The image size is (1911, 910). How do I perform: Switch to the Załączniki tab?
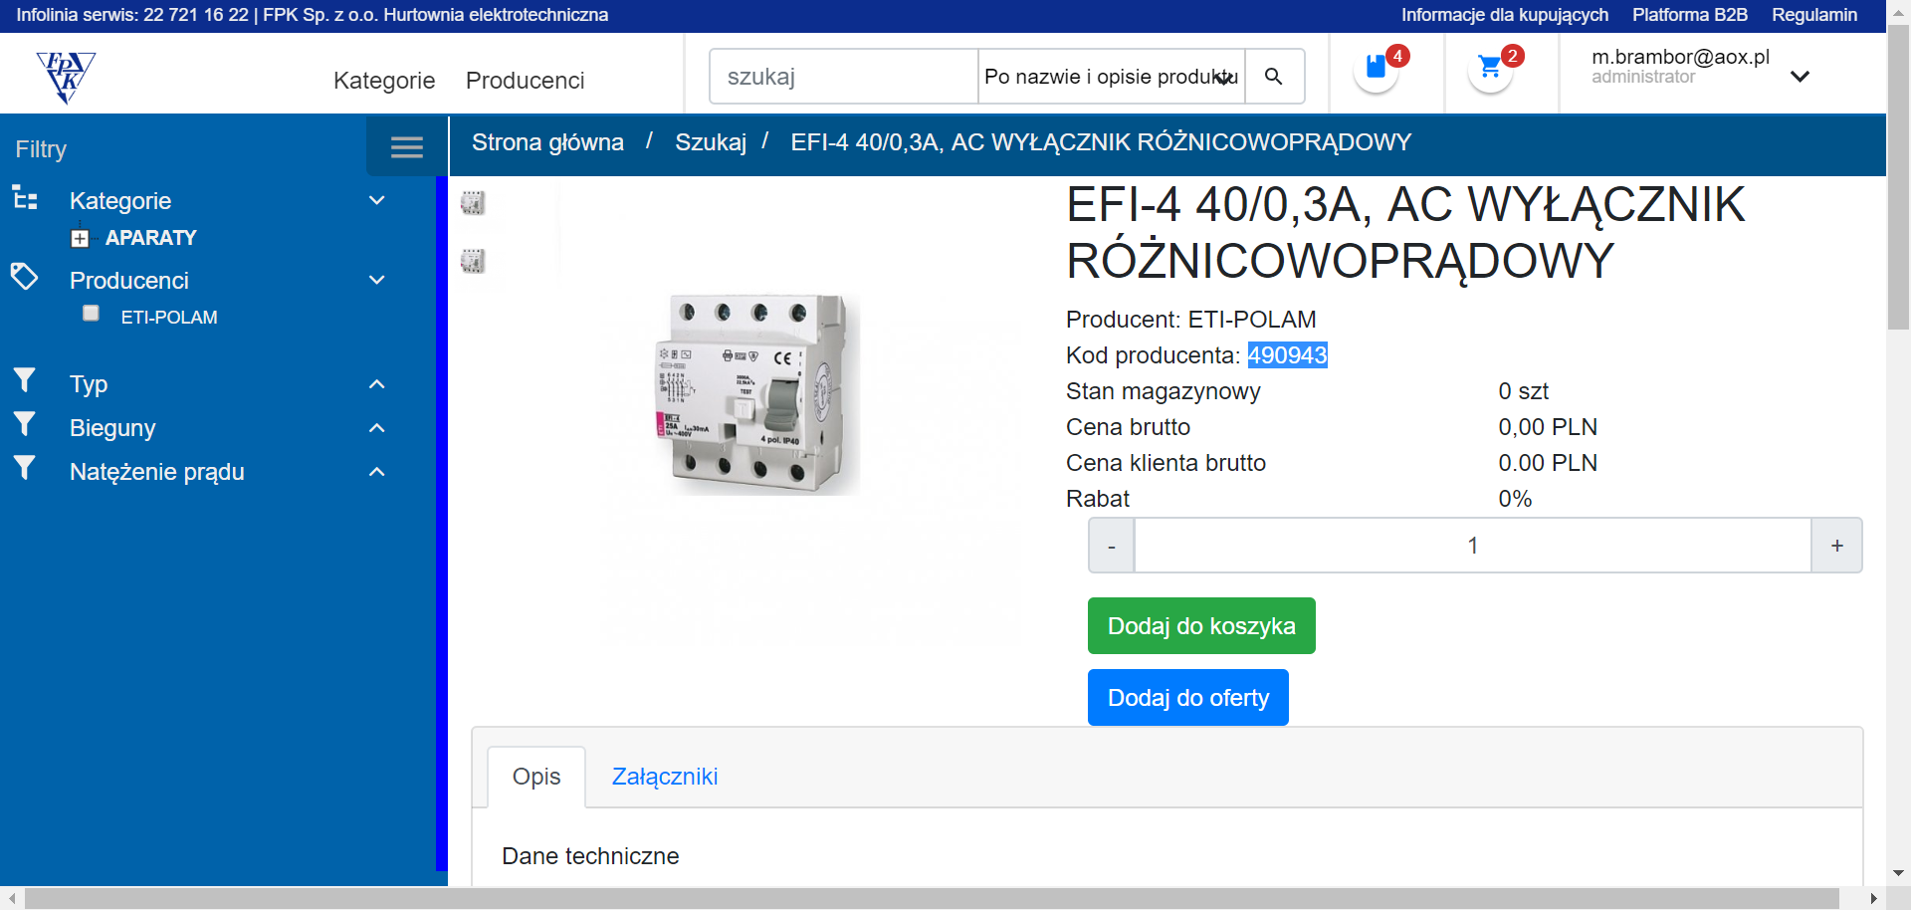[x=665, y=777]
